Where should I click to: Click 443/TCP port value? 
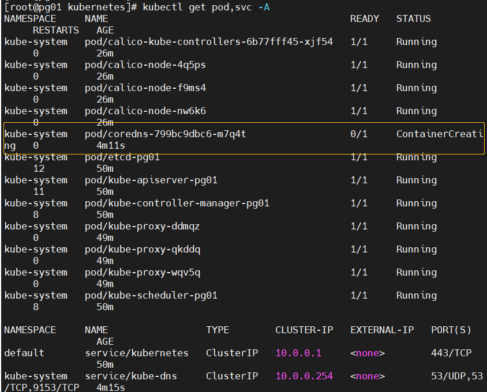coord(451,353)
